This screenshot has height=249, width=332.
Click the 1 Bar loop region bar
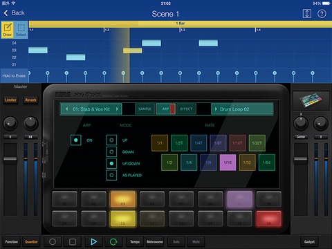coord(180,24)
